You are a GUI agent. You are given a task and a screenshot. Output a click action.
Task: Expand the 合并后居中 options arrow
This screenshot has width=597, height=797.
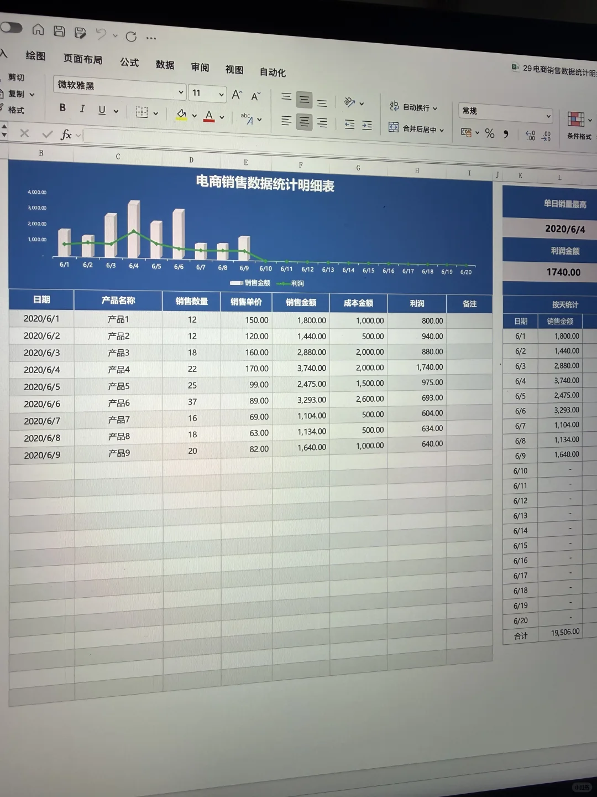442,131
